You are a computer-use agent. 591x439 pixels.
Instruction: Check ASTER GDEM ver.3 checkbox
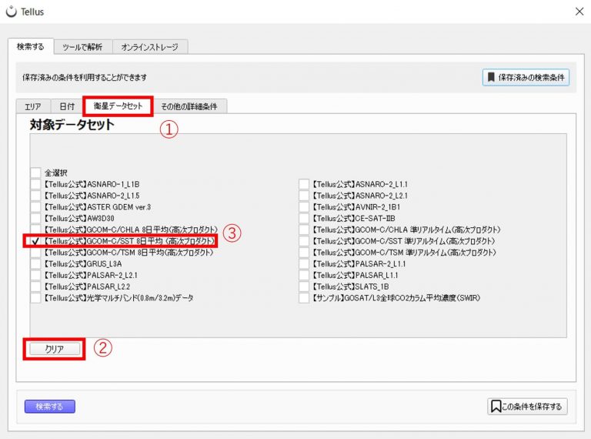(36, 206)
